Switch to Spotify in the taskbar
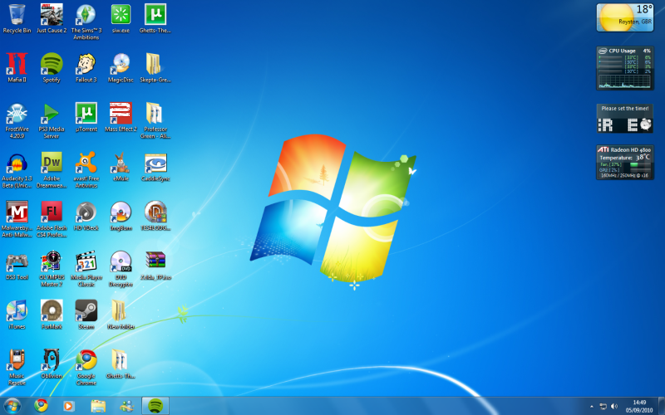Screen dimensions: 665x415 pos(155,406)
